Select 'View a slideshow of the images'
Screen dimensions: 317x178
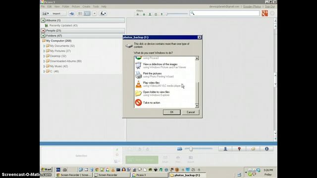[x=164, y=66]
